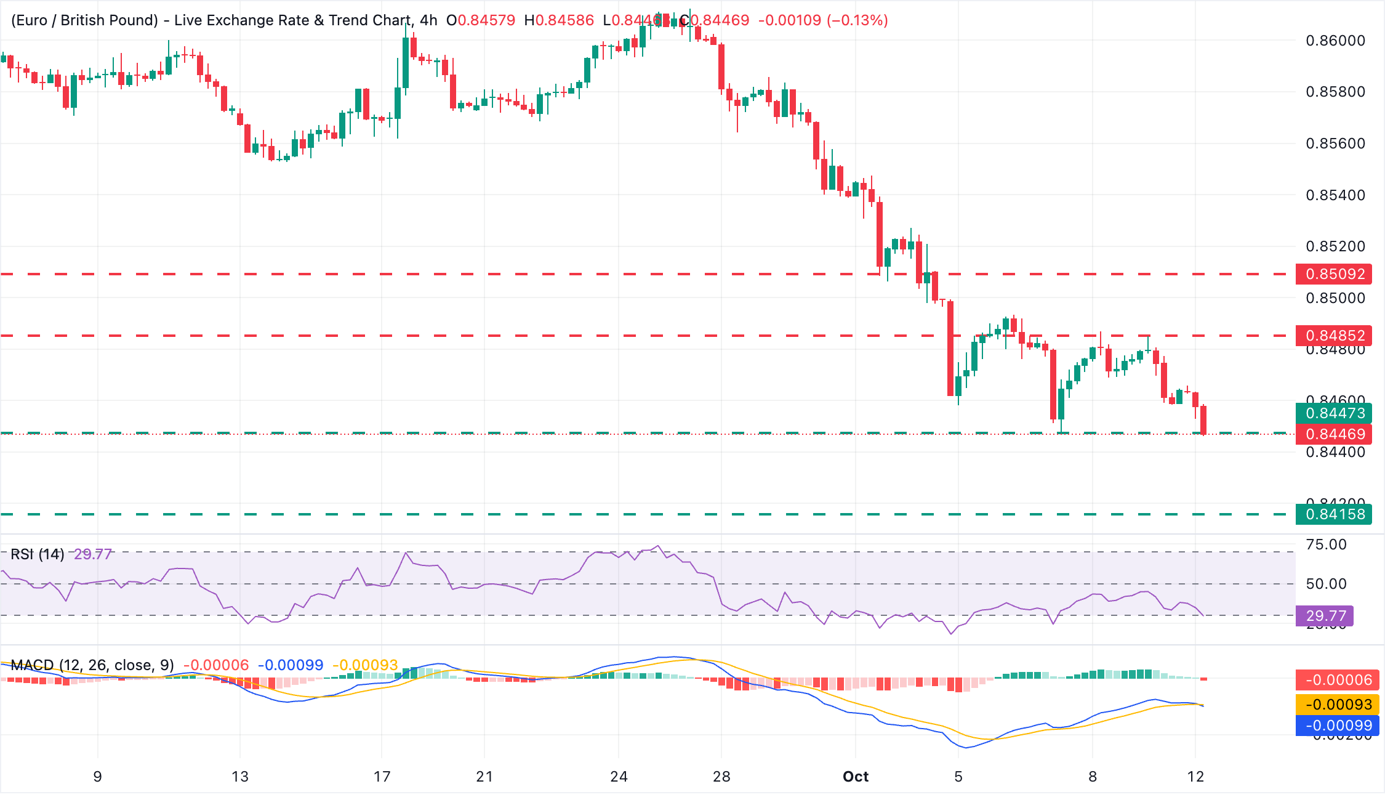Click the date axis label 17
The height and width of the screenshot is (805, 1385).
pyautogui.click(x=382, y=777)
